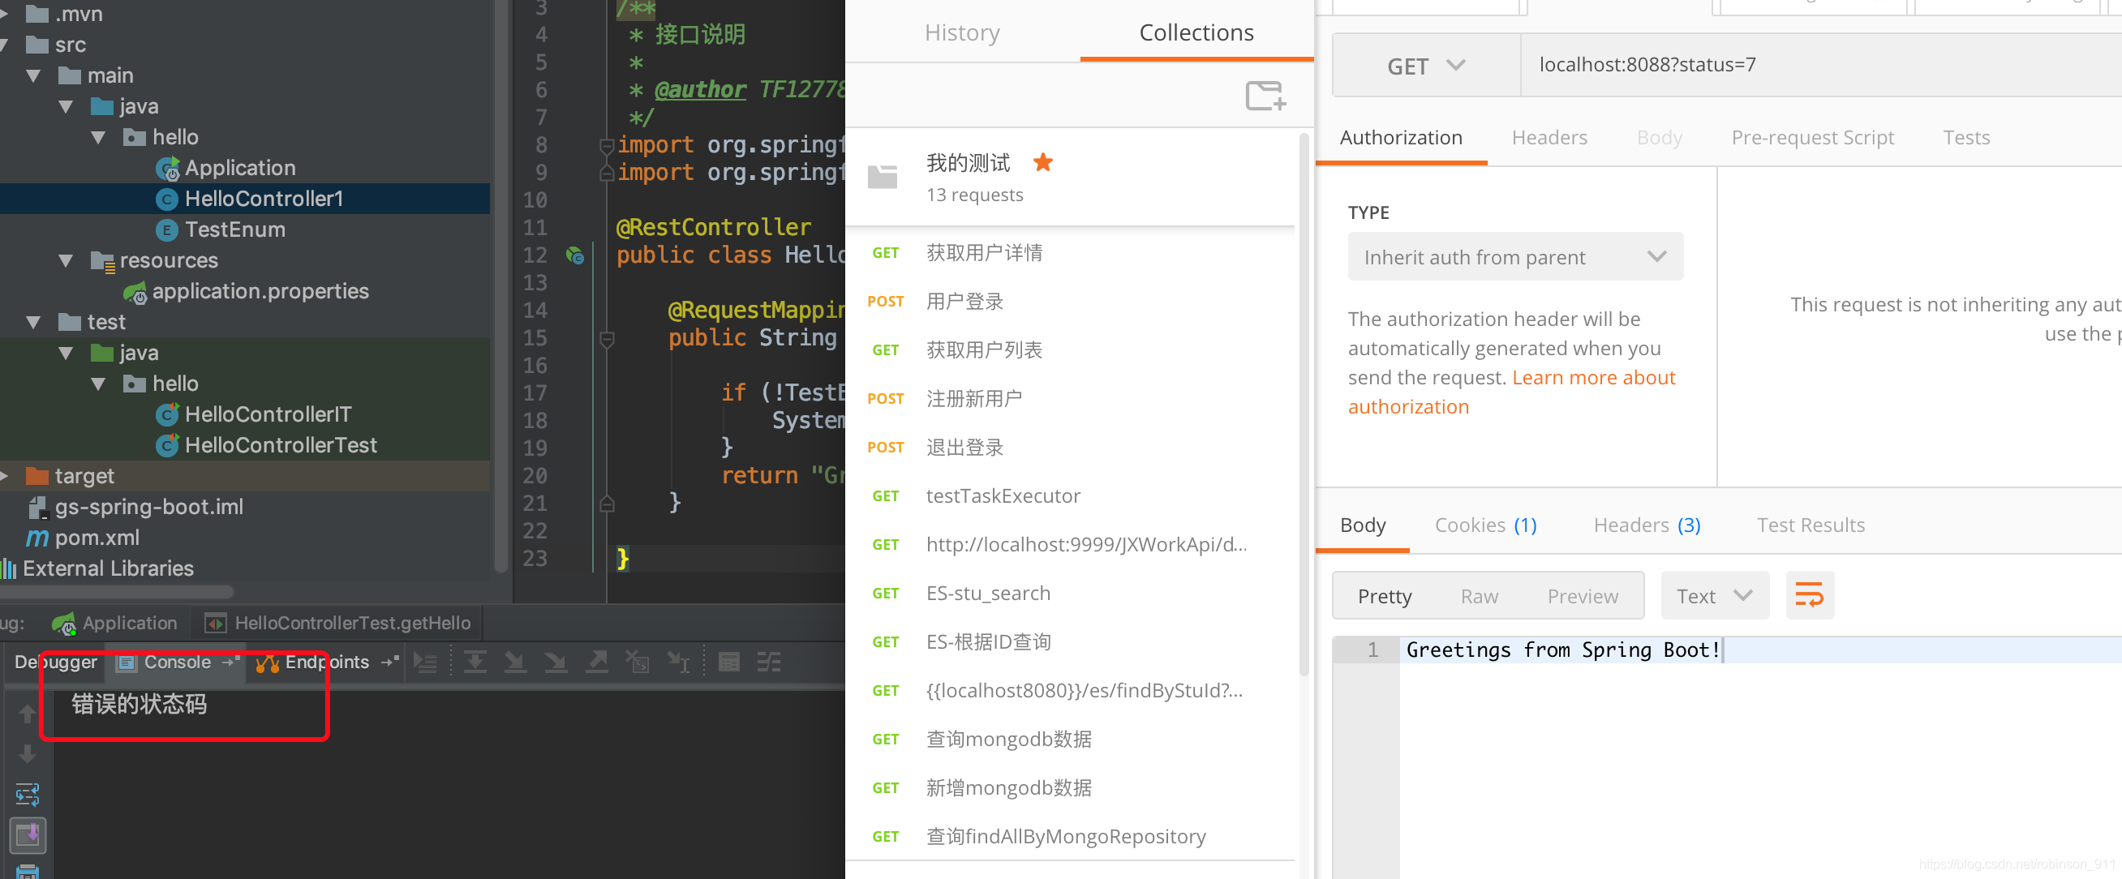Switch to the History tab
Screen dimensions: 2122x879
(961, 32)
